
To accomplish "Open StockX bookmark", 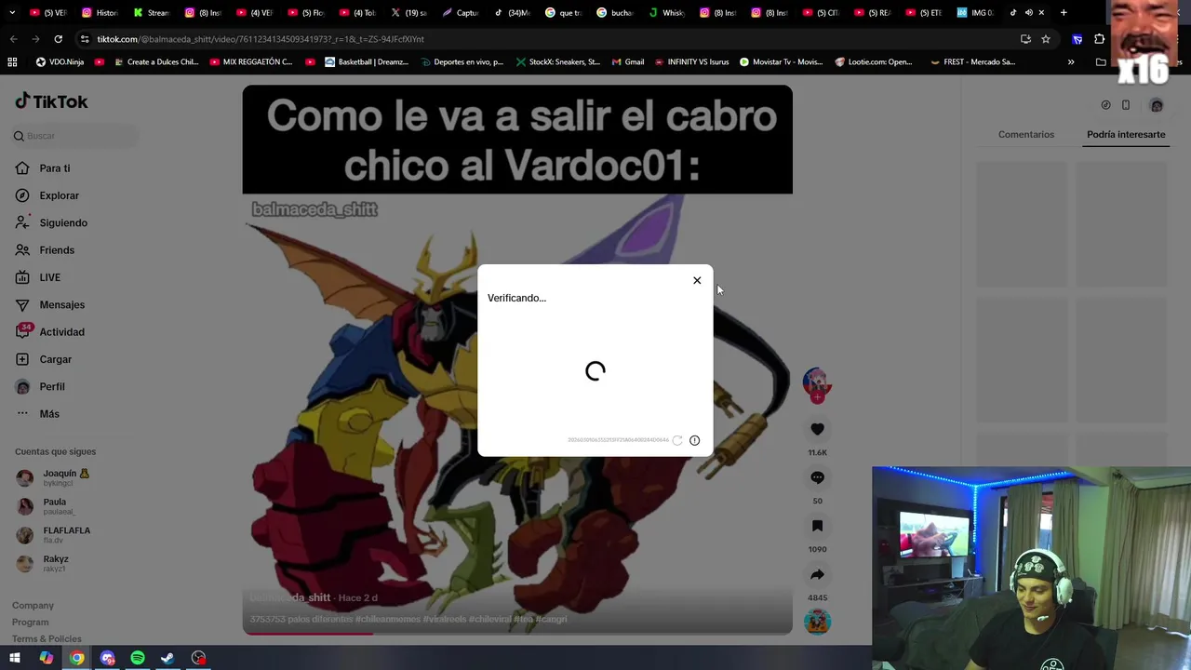I will (x=556, y=62).
